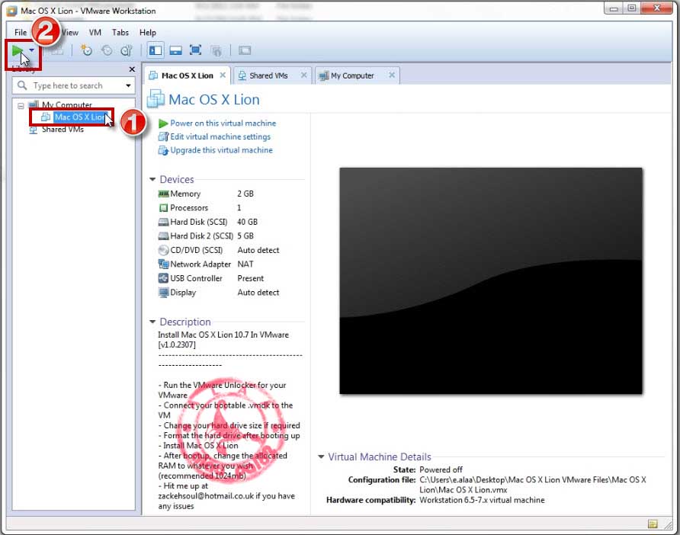Open the View menu
Viewport: 680px width, 535px height.
pos(69,33)
